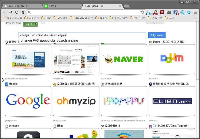Open the home page icon

click(23, 12)
